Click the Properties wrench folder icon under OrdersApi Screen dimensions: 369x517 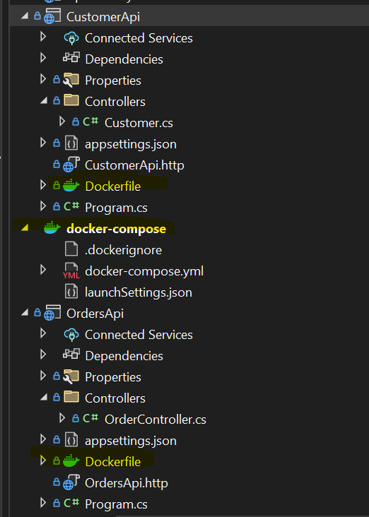(71, 376)
